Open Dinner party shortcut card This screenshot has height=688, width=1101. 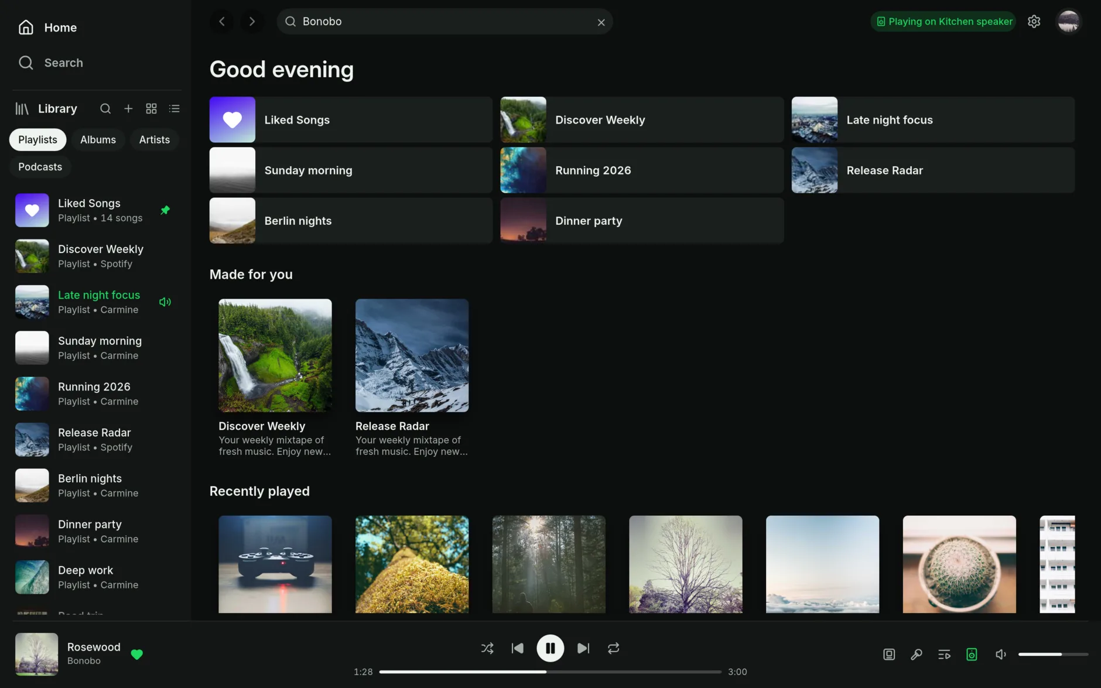(x=642, y=221)
